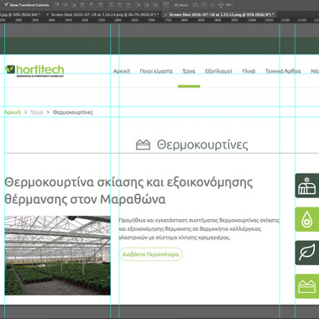Select the 3D Scale mode icon
The height and width of the screenshot is (319, 319).
229,5
